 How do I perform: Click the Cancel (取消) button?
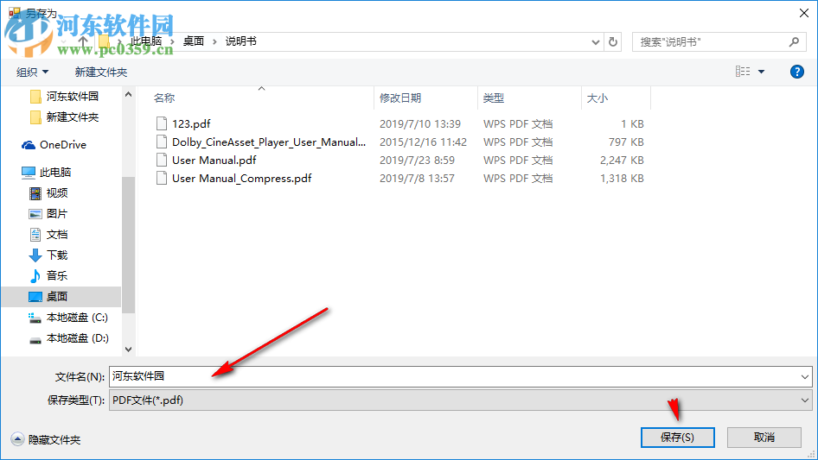pyautogui.click(x=764, y=438)
